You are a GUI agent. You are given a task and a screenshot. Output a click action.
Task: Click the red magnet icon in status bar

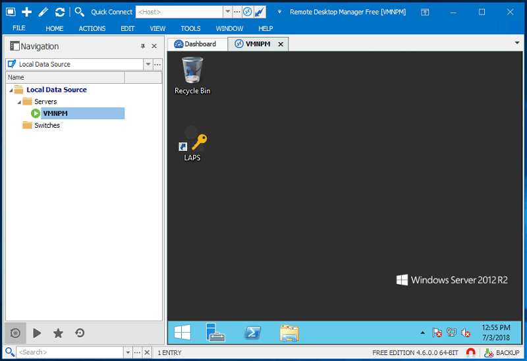click(471, 352)
